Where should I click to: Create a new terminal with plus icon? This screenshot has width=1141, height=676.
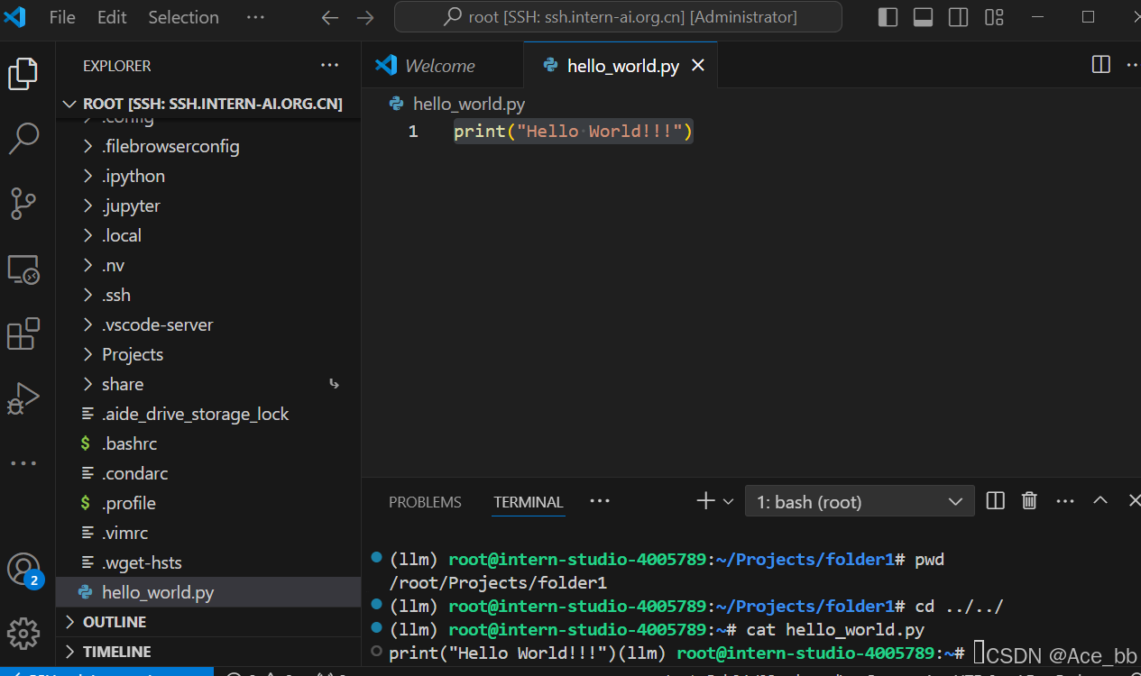pos(706,501)
